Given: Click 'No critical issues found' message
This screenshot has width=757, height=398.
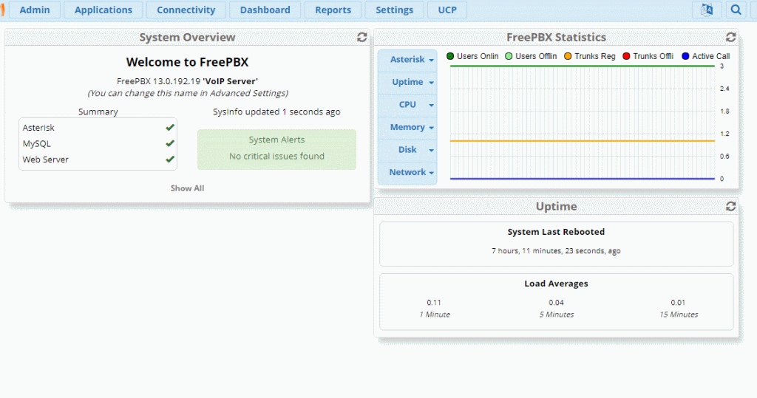Looking at the screenshot, I should pyautogui.click(x=276, y=157).
